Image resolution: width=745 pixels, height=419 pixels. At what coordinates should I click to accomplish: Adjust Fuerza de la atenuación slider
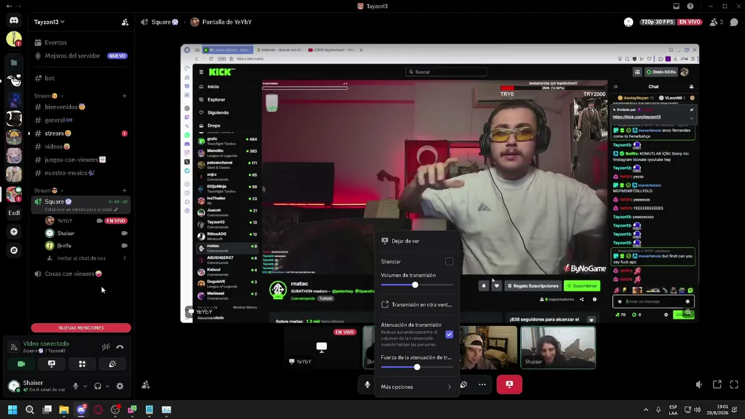(x=417, y=367)
